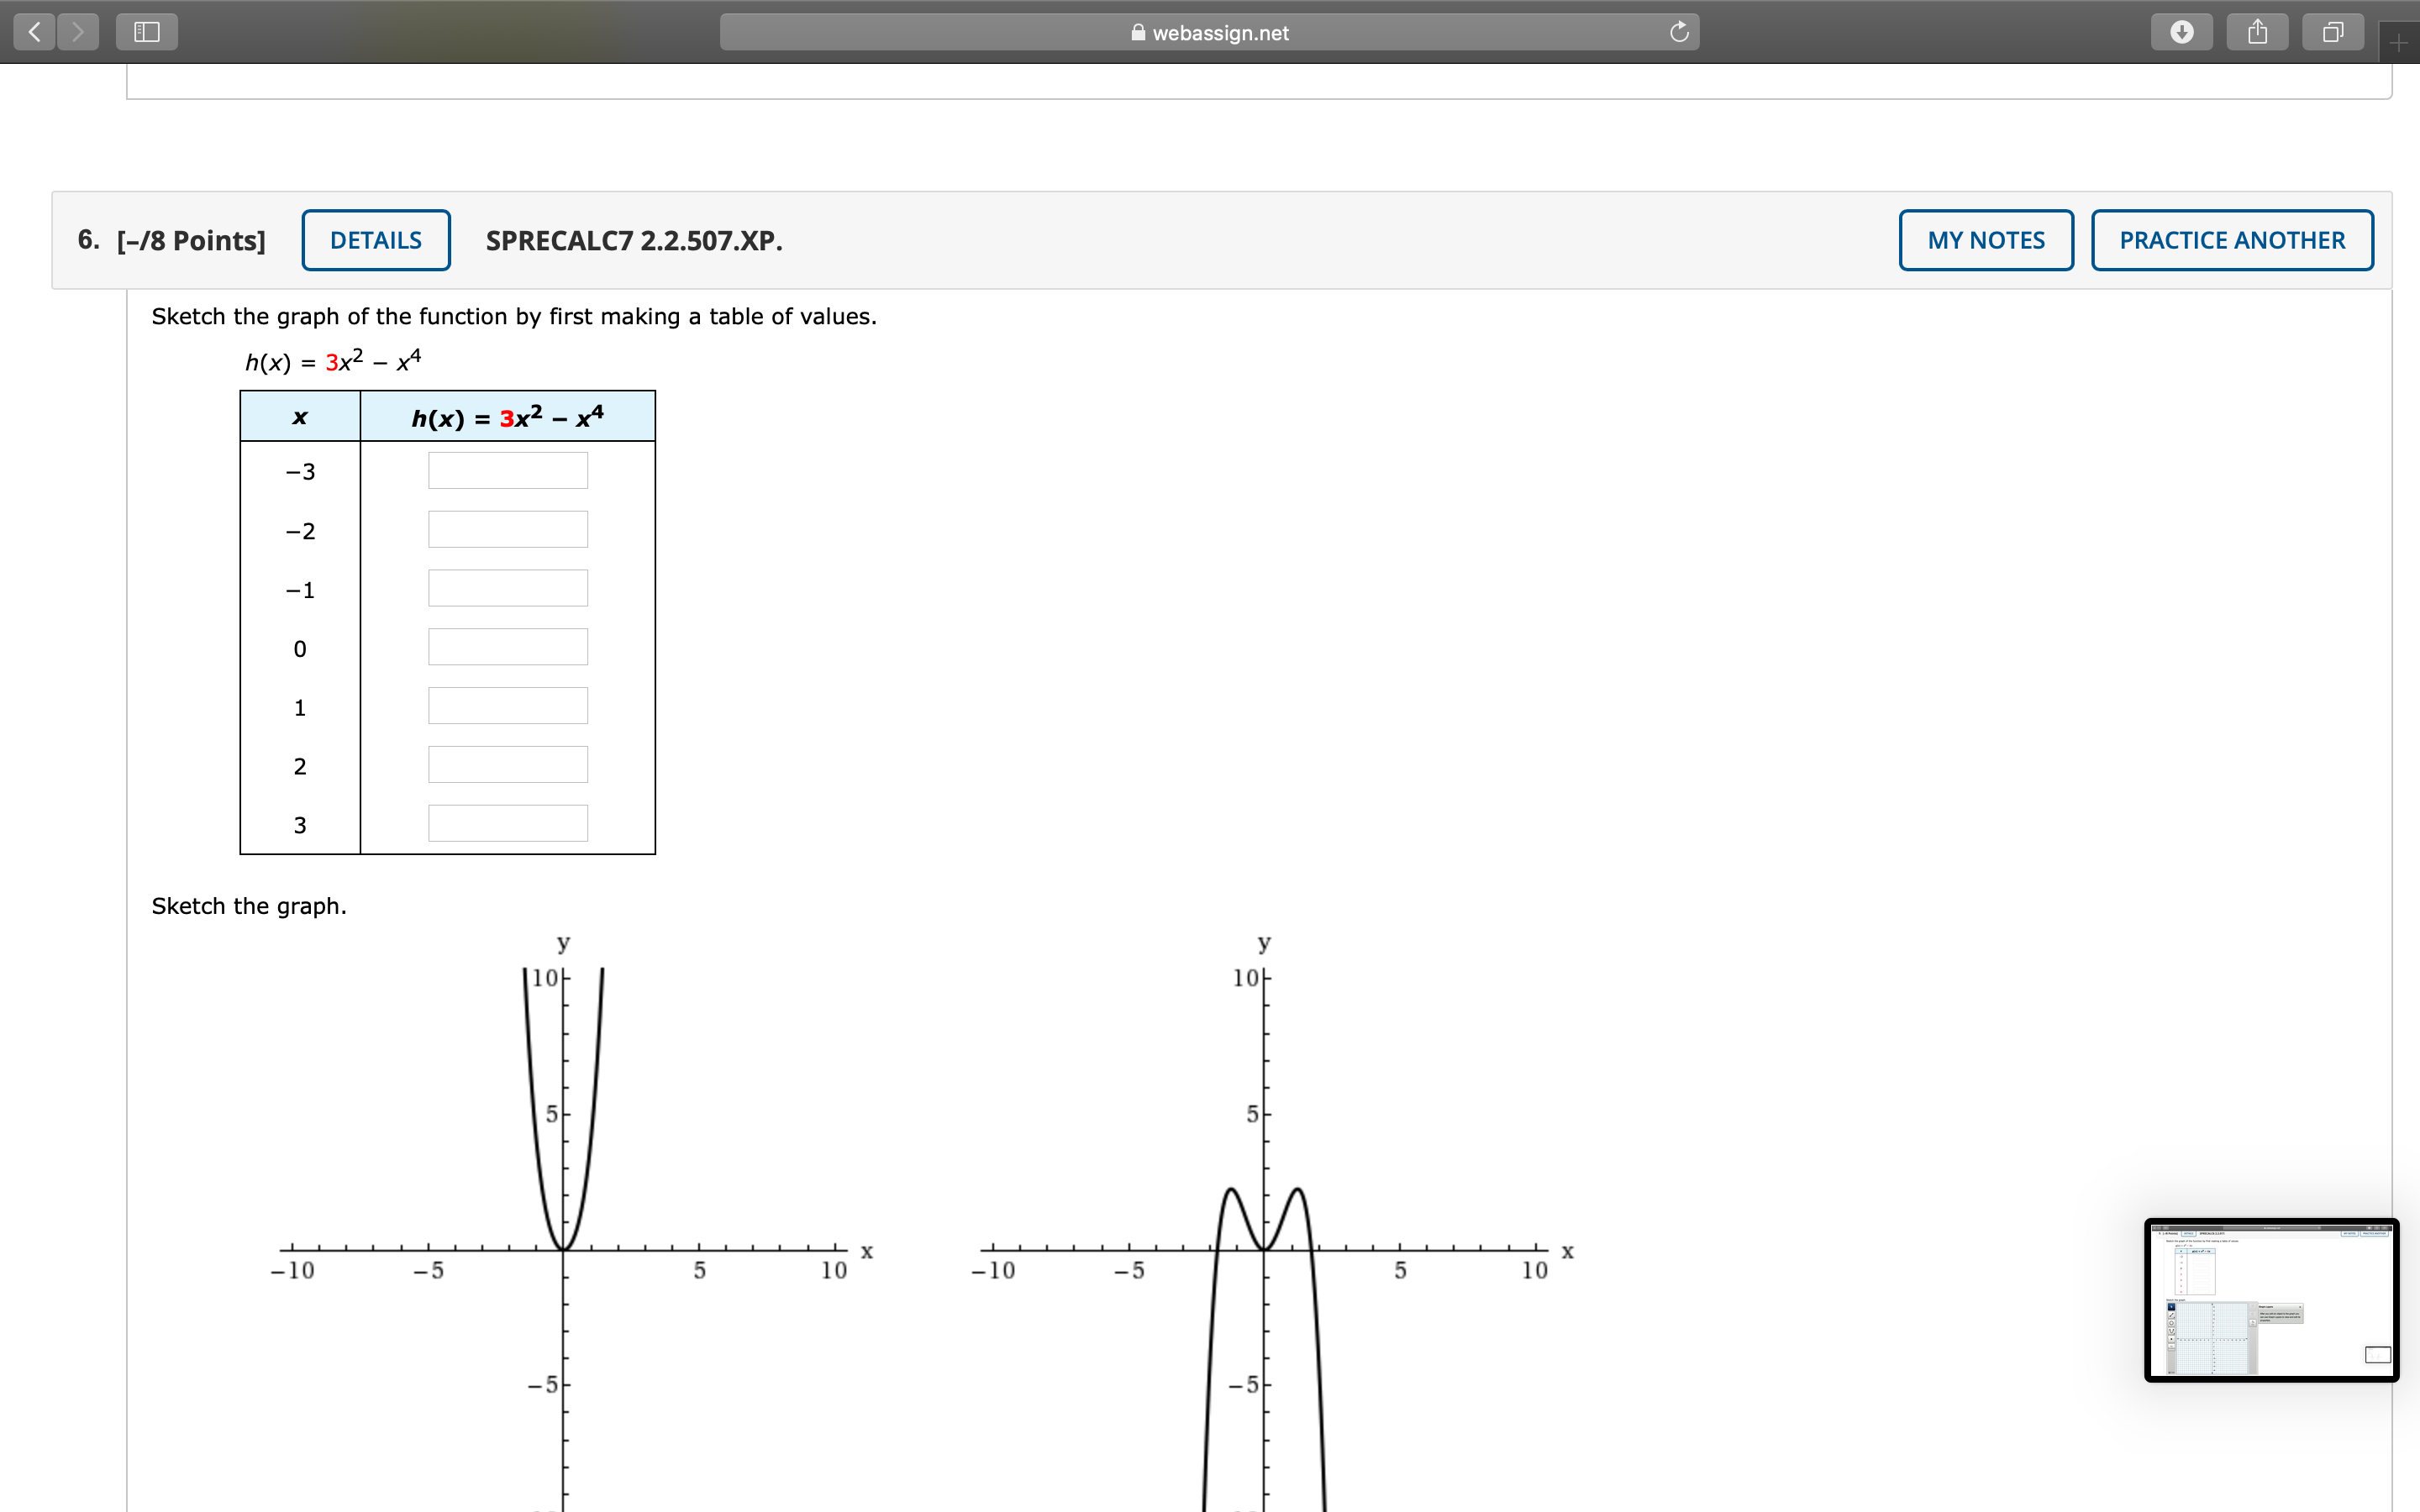The image size is (2420, 1512).
Task: Click the input box for x = −1
Action: (508, 589)
